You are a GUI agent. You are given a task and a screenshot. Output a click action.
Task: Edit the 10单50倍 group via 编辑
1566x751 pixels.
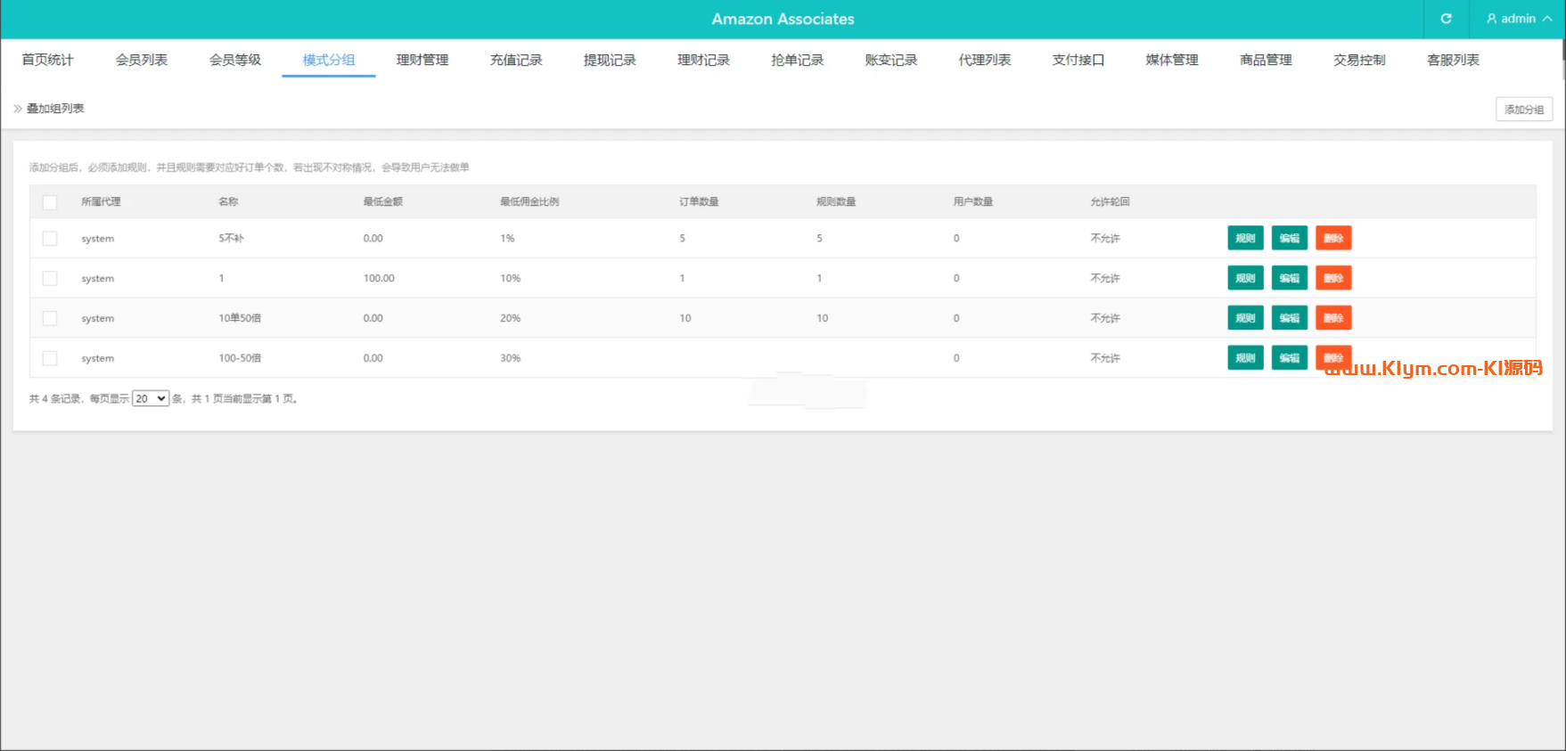[1289, 318]
